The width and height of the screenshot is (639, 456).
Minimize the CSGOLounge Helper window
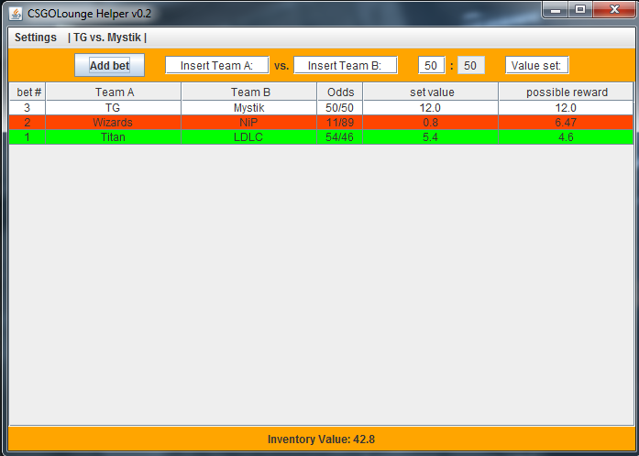pos(555,10)
